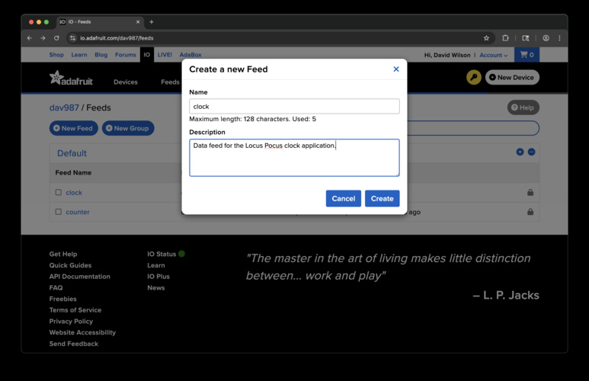Open Learn footer link
Viewport: 589px width, 381px height.
pos(156,265)
